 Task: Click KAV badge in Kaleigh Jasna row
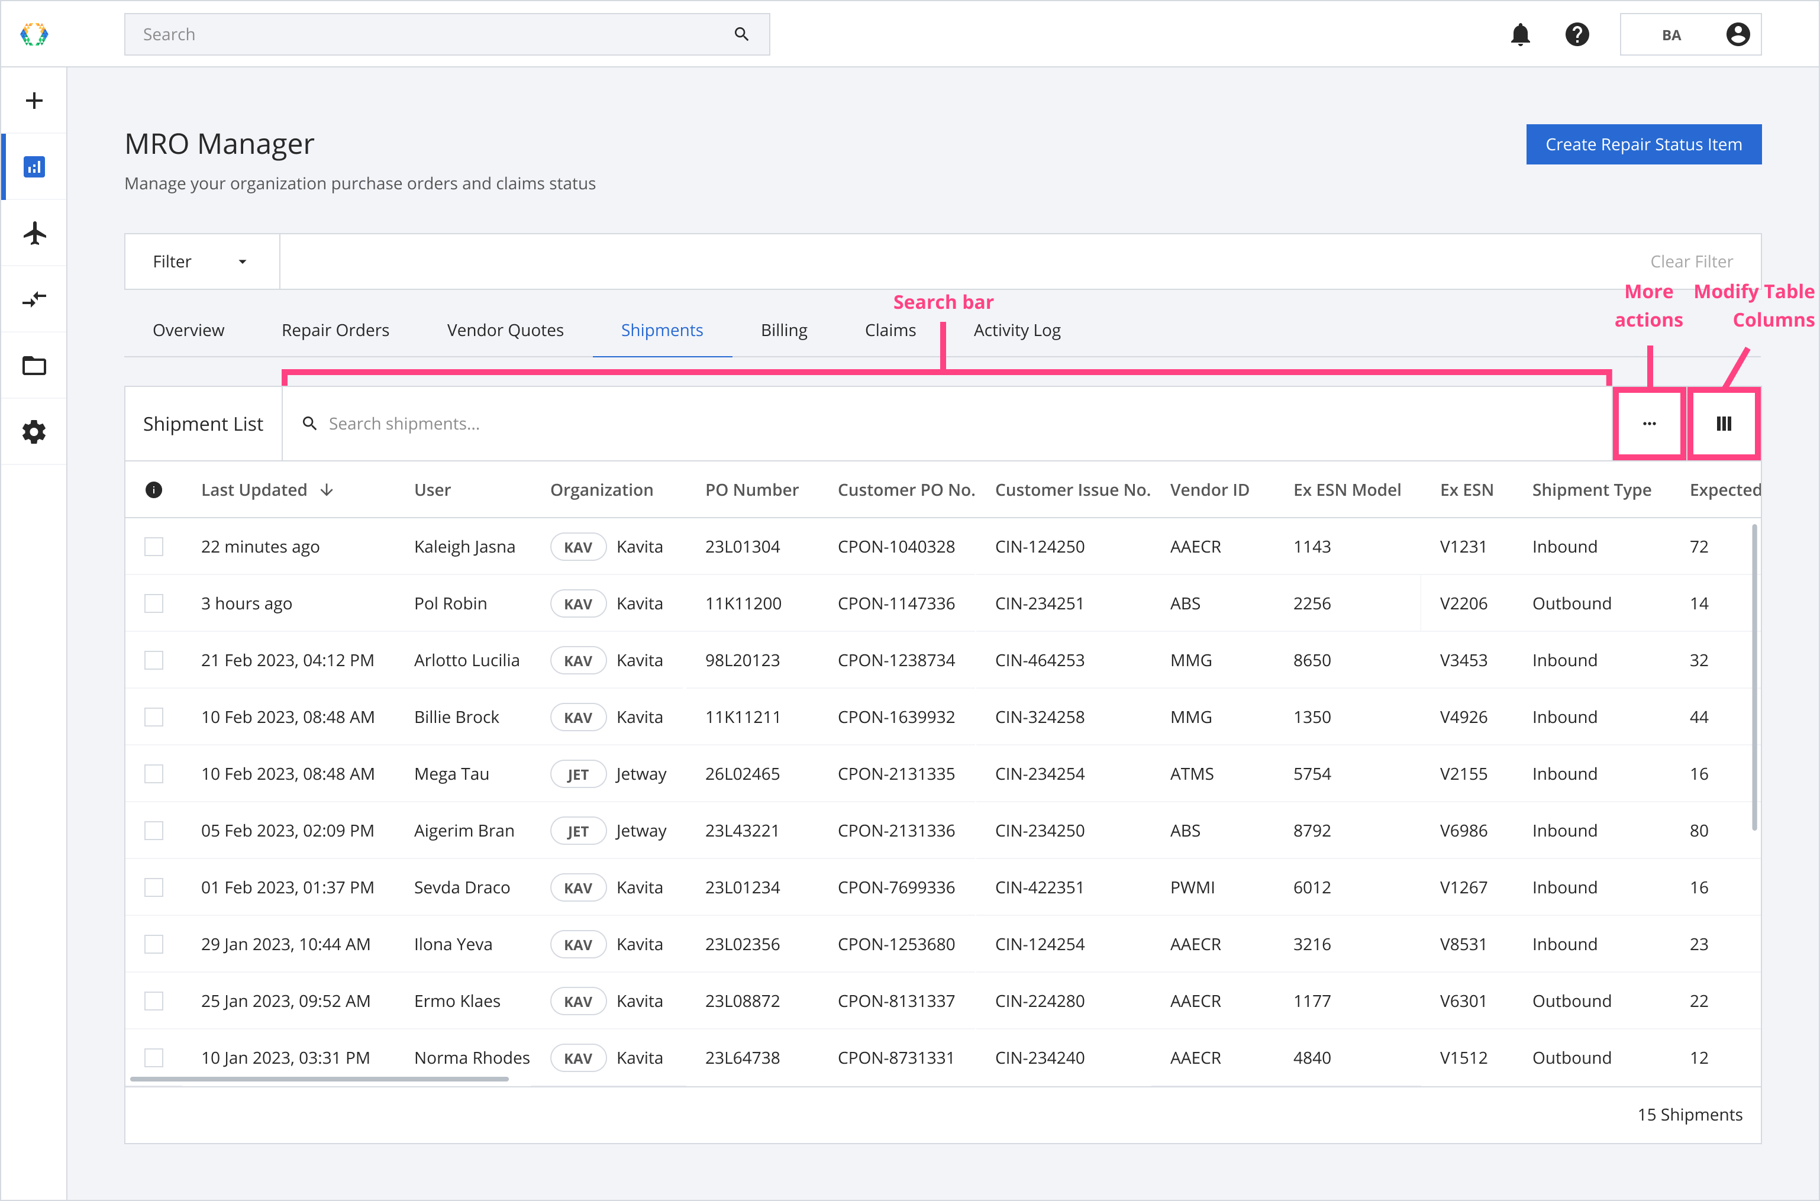pyautogui.click(x=578, y=547)
